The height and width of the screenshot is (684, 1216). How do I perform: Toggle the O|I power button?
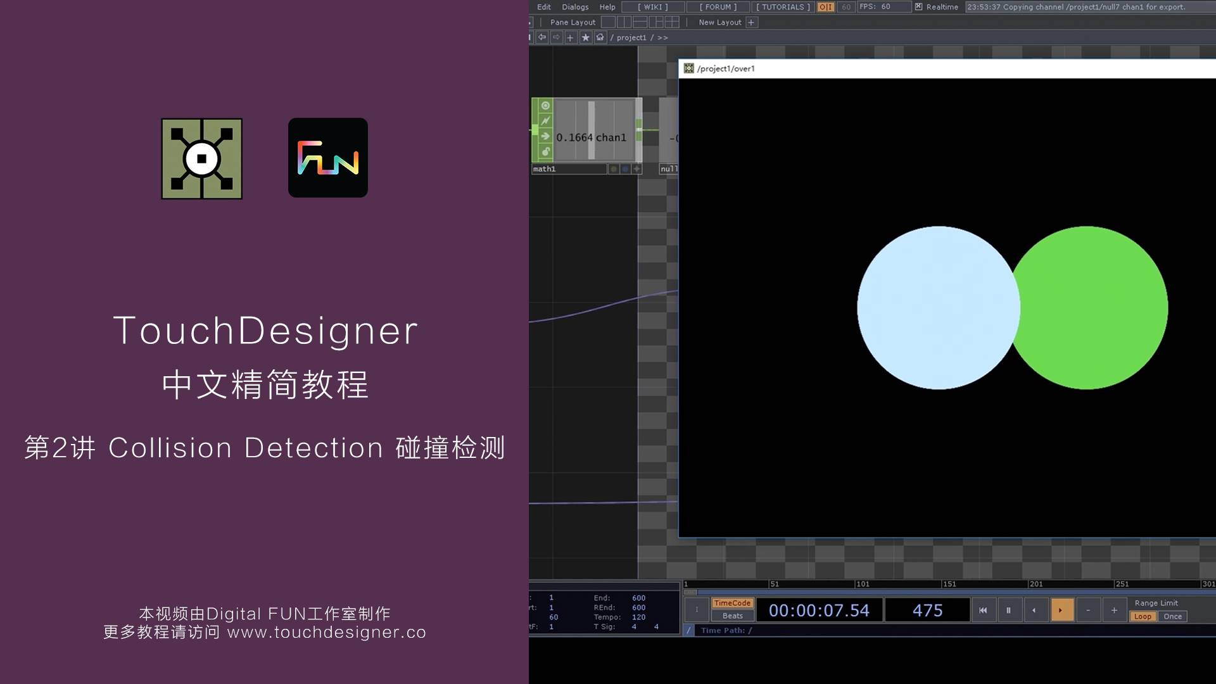(x=825, y=7)
